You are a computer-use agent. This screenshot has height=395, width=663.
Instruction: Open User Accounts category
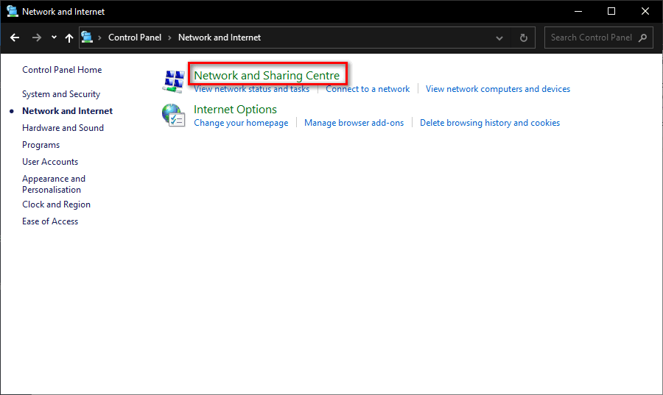point(50,162)
